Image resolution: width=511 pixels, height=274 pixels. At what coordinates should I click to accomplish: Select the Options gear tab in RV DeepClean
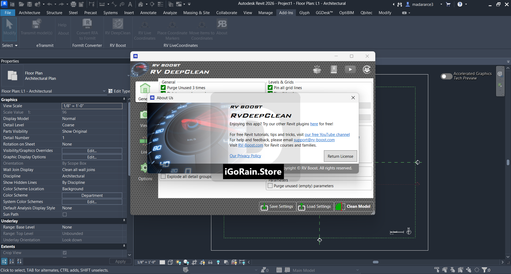[x=145, y=172]
